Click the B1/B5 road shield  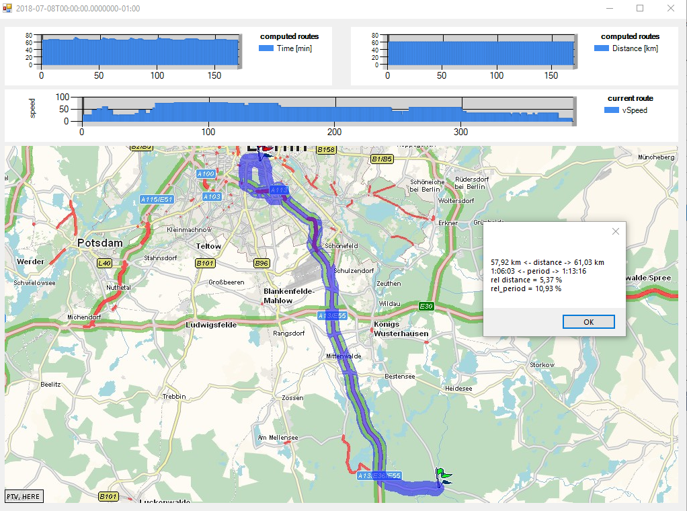point(381,159)
